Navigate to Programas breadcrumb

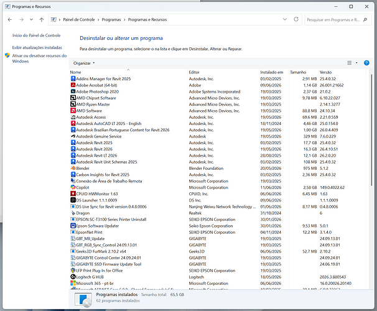(x=111, y=20)
